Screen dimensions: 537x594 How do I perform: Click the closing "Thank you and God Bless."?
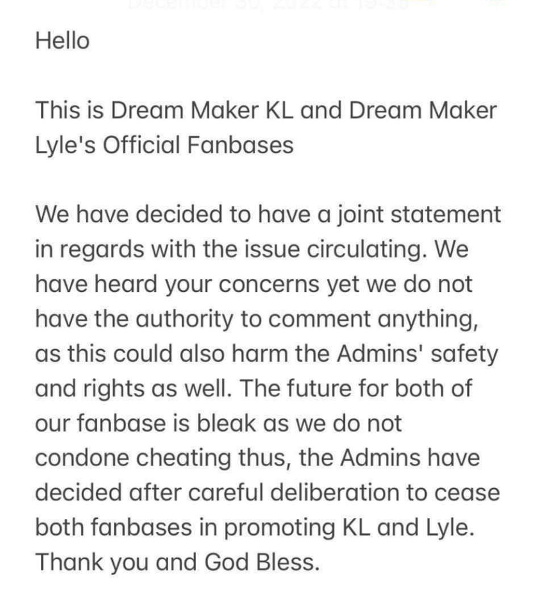(177, 562)
